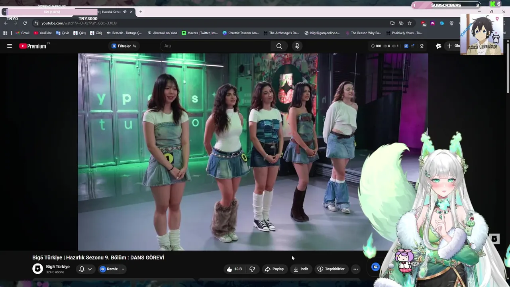Image resolution: width=510 pixels, height=287 pixels.
Task: Go back with the browser back arrow
Action: click(6, 23)
